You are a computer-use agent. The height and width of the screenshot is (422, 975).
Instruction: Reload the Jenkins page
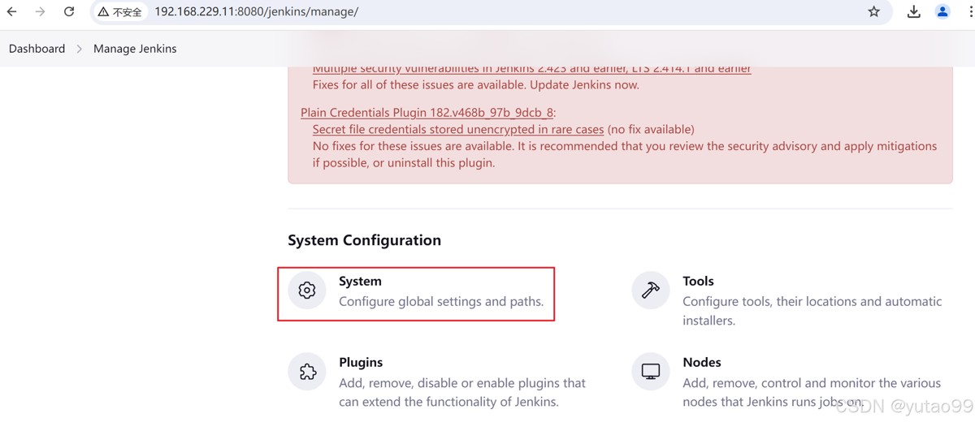point(69,12)
